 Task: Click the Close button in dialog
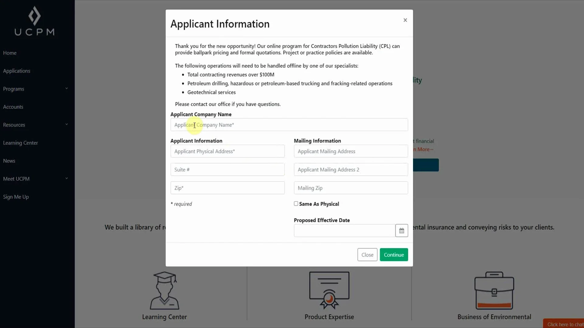pos(367,255)
